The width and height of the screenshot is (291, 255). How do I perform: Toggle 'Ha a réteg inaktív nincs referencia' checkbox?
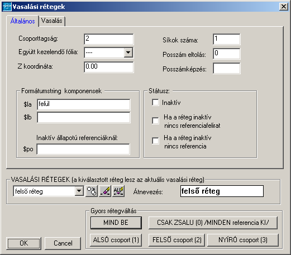click(155, 141)
